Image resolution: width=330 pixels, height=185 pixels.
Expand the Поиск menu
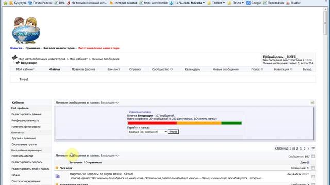[257, 69]
